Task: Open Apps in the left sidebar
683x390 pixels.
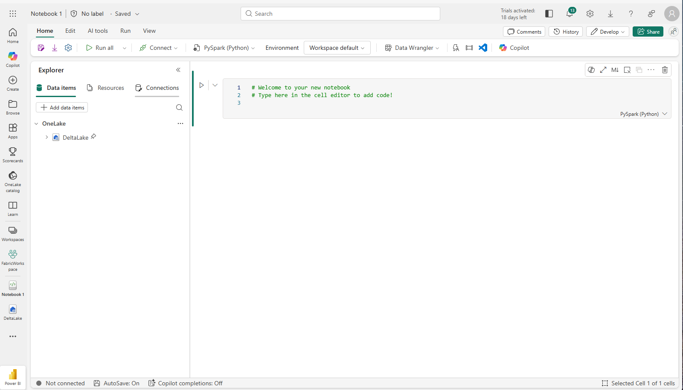Action: [x=13, y=131]
